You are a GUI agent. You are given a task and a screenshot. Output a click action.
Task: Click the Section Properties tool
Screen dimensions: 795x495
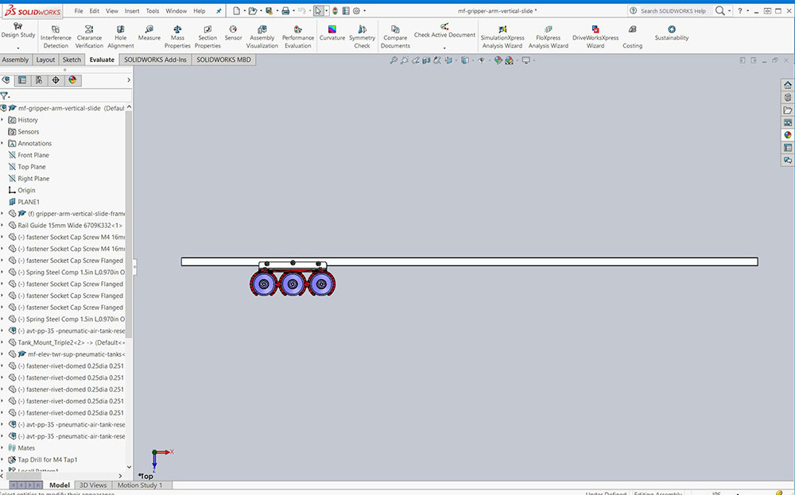pyautogui.click(x=207, y=37)
